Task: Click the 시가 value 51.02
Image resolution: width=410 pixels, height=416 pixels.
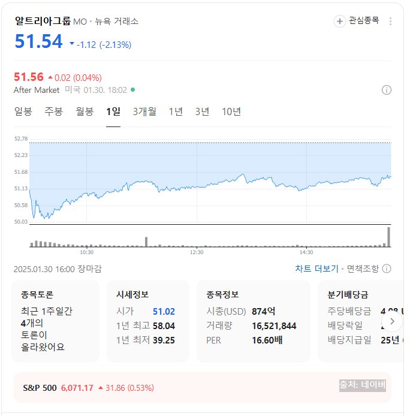Action: coord(164,312)
